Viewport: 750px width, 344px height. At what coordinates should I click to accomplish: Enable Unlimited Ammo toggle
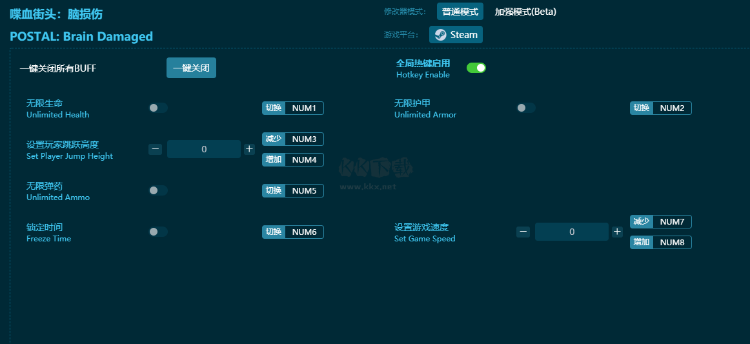click(158, 190)
